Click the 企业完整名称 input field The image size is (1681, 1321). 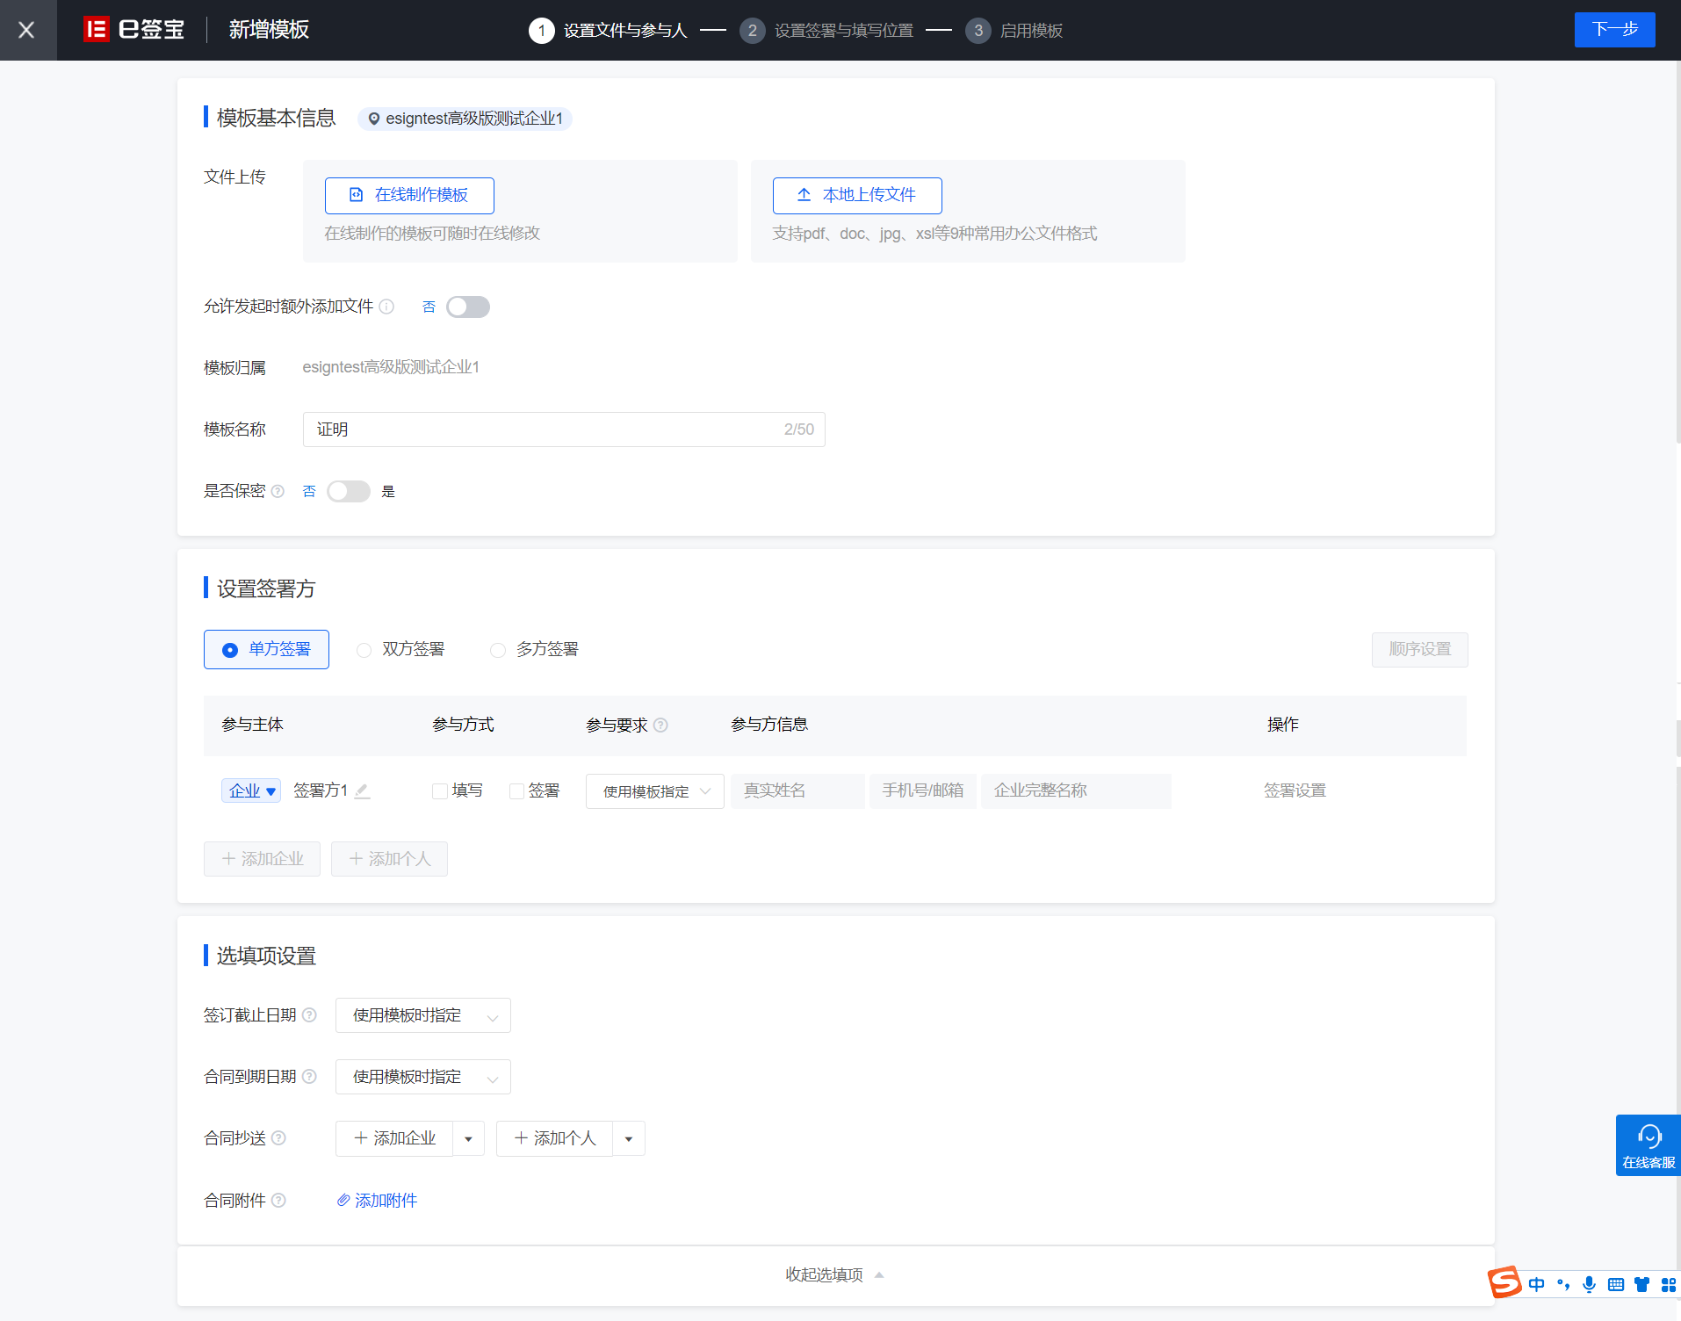click(x=1076, y=790)
